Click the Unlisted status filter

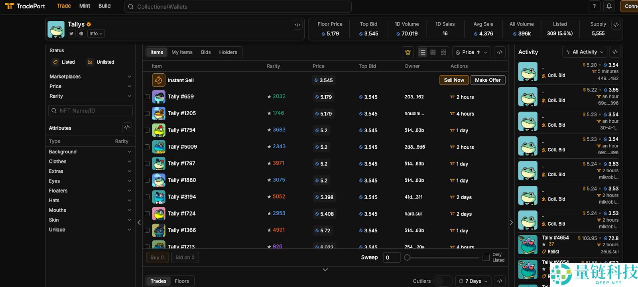tap(101, 62)
